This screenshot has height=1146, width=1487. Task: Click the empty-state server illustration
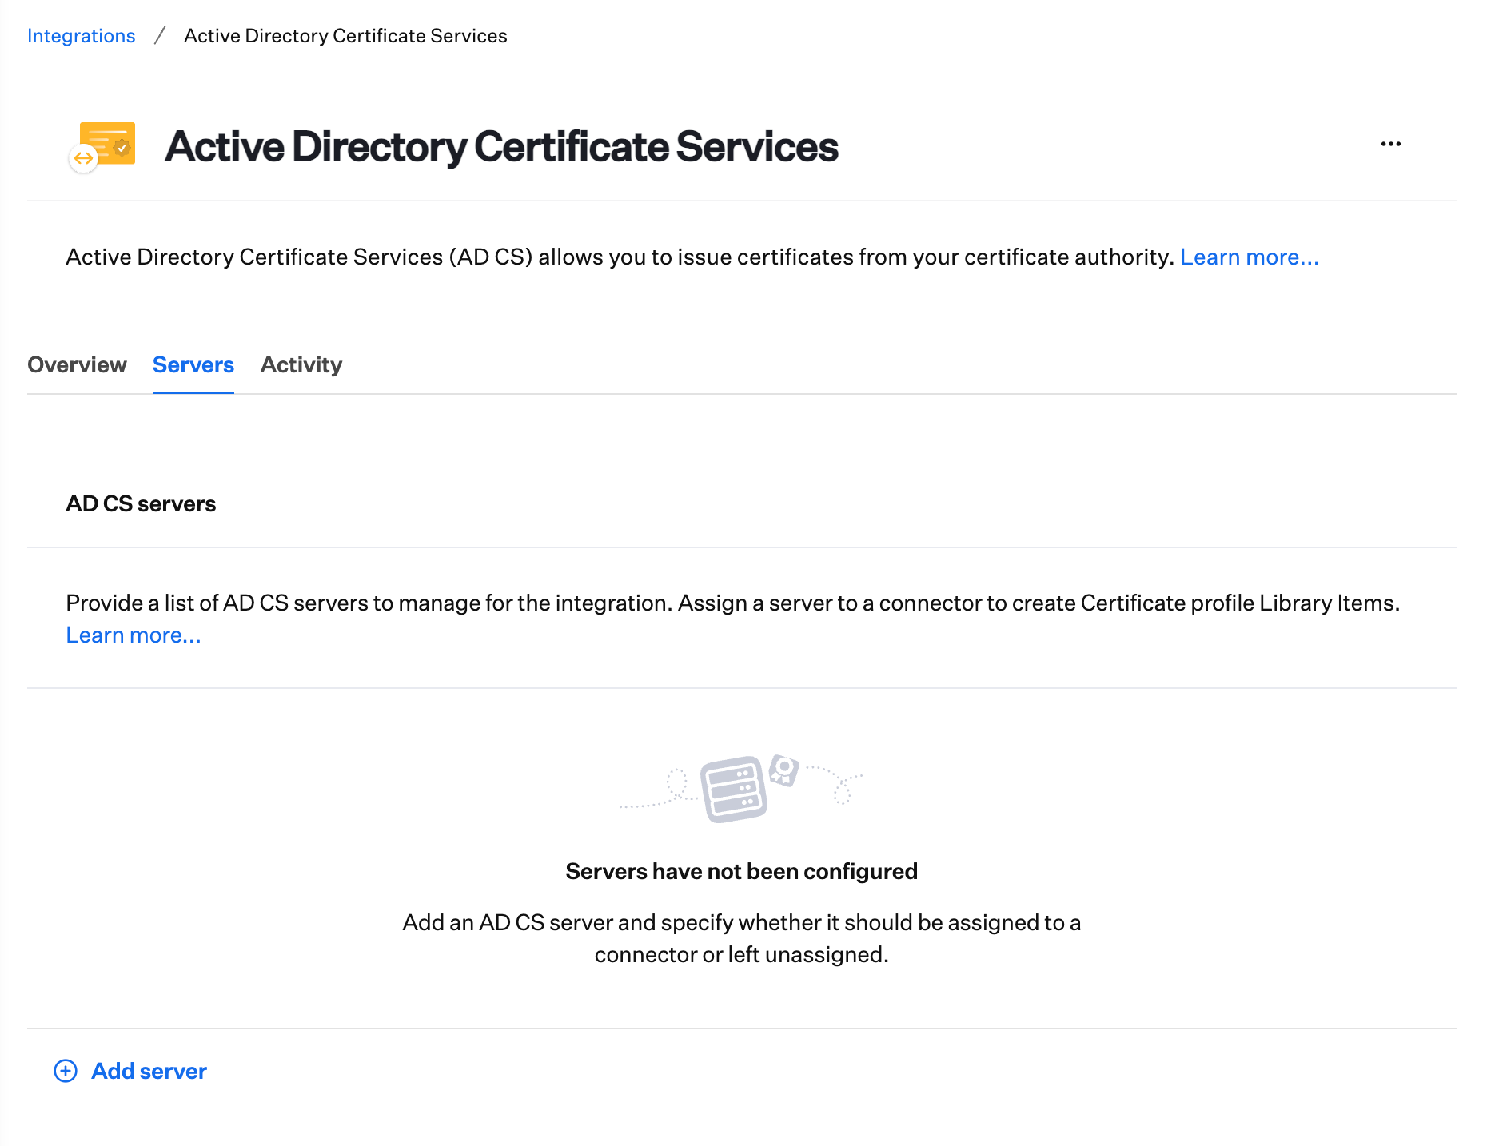(741, 788)
